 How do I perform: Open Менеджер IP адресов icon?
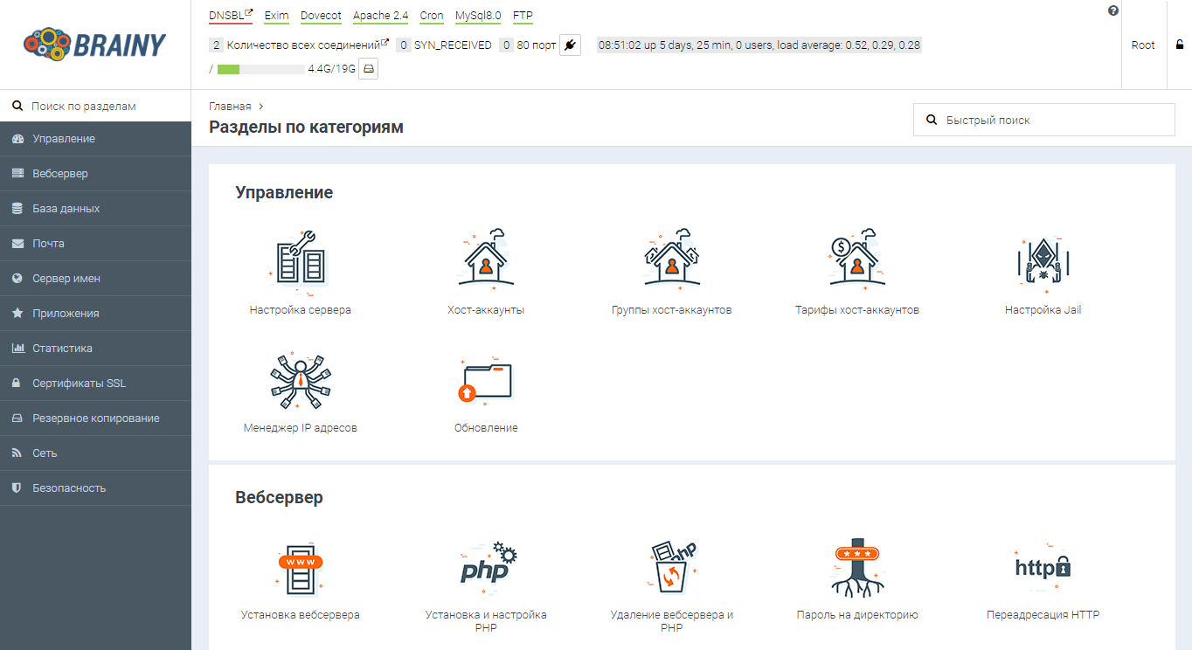(x=300, y=381)
